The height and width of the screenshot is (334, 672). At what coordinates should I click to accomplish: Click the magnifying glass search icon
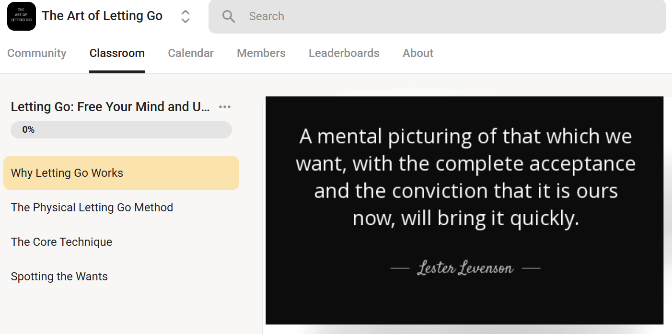click(x=229, y=16)
